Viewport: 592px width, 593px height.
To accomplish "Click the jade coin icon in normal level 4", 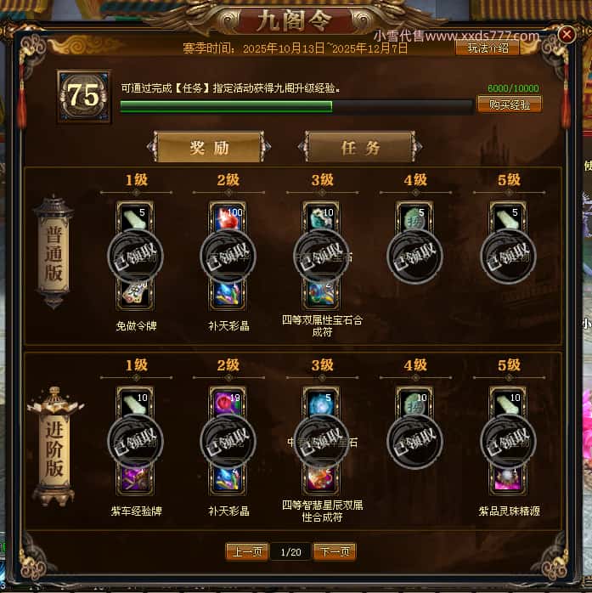I will tap(414, 217).
